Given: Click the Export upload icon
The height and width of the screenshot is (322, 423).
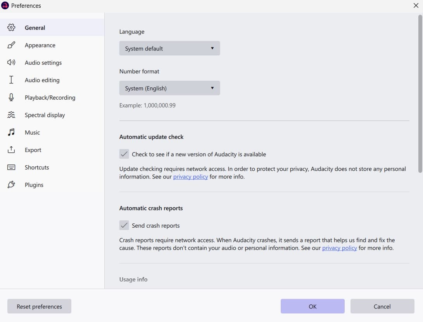Looking at the screenshot, I should pyautogui.click(x=11, y=150).
